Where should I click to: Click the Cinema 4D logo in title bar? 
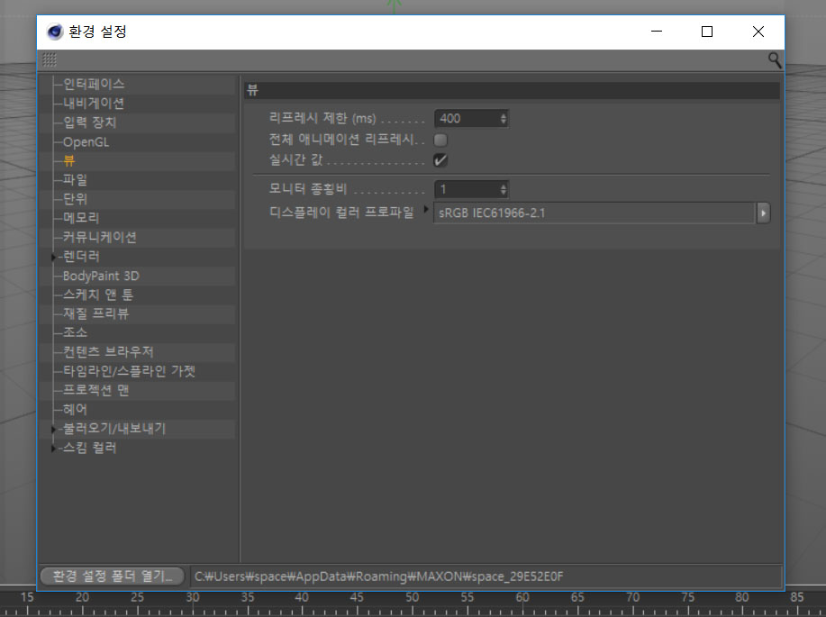pyautogui.click(x=54, y=32)
